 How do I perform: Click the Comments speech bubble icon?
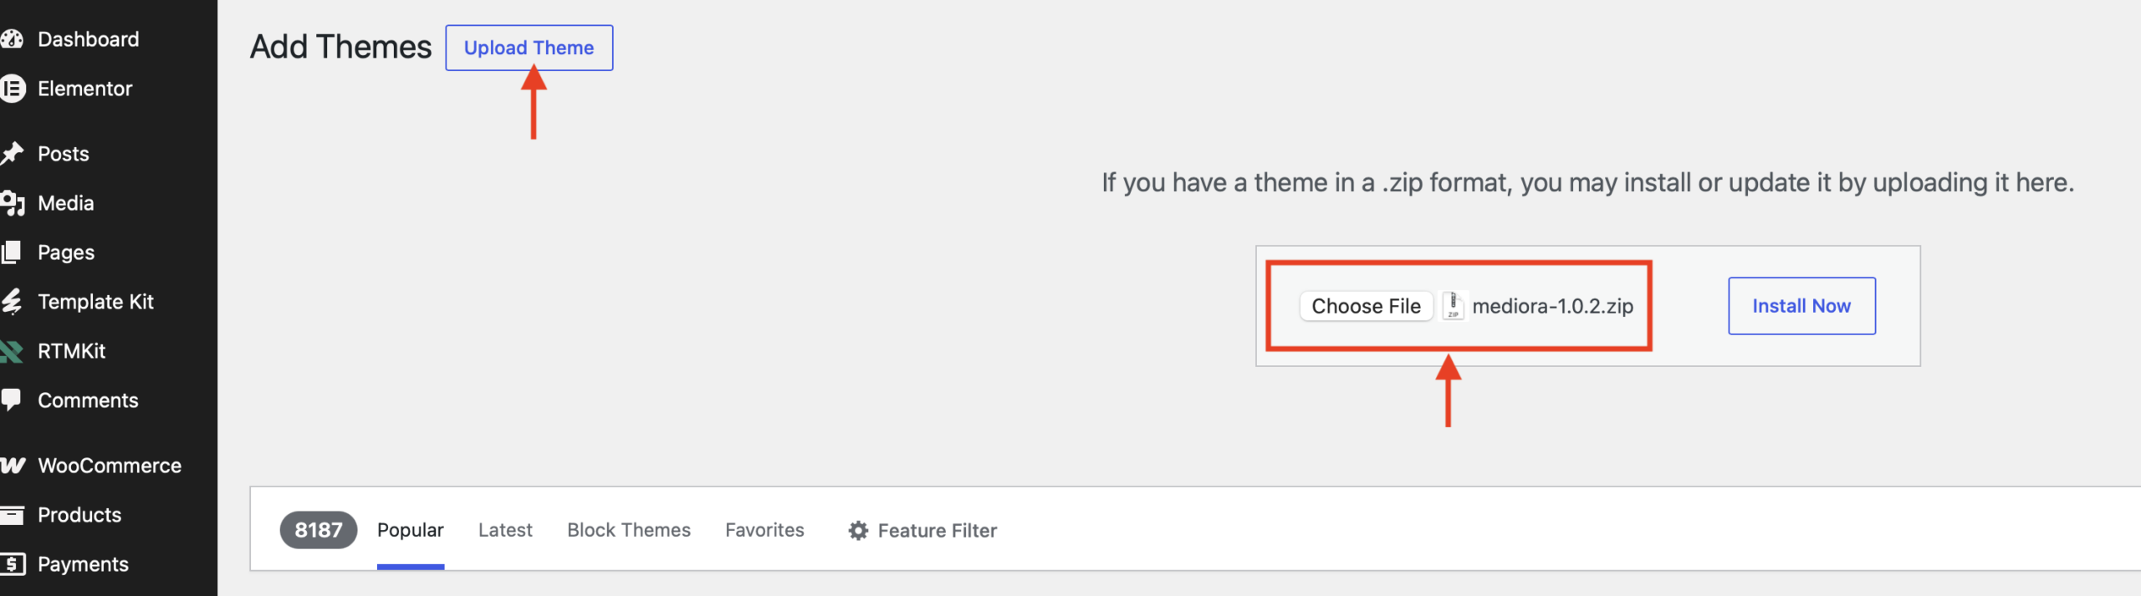point(11,400)
